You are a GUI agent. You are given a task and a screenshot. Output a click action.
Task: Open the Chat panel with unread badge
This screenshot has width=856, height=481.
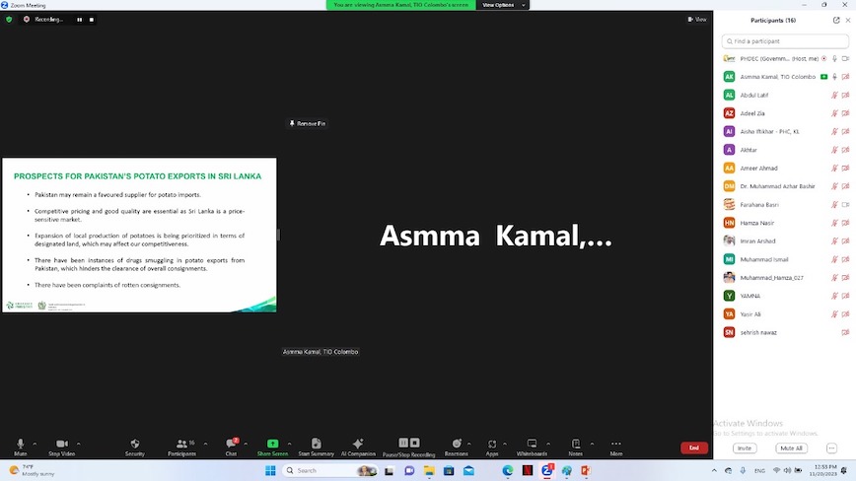[x=231, y=444]
